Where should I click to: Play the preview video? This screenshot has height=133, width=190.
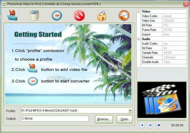pyautogui.click(x=142, y=125)
